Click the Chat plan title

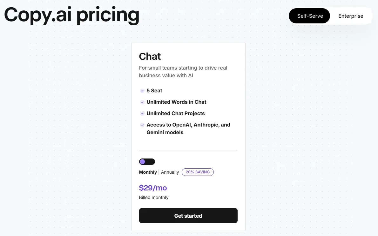(x=150, y=57)
